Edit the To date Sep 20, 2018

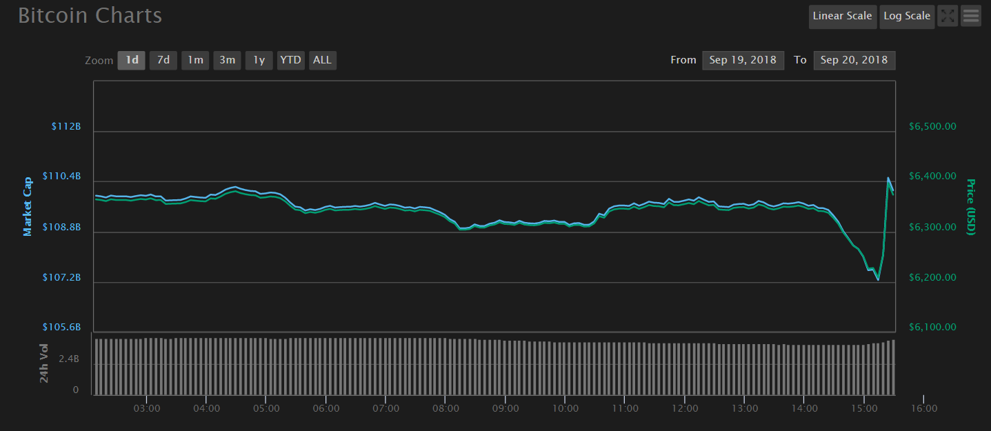click(854, 60)
